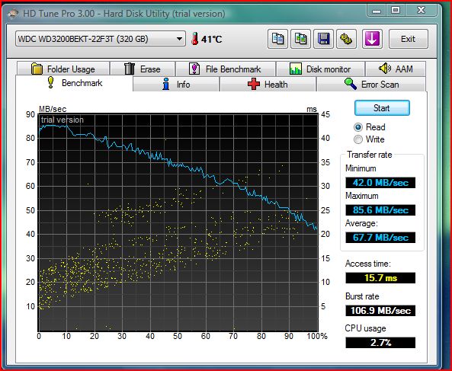Open the File Benchmark tab

(x=226, y=69)
